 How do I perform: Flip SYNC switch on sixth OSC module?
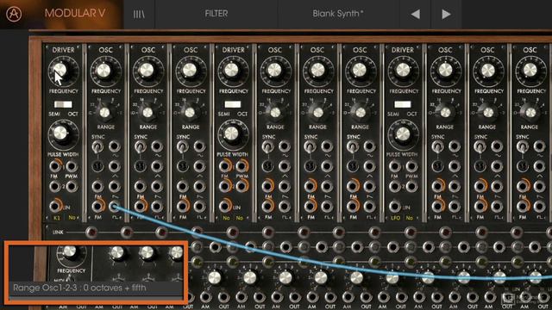click(x=353, y=146)
